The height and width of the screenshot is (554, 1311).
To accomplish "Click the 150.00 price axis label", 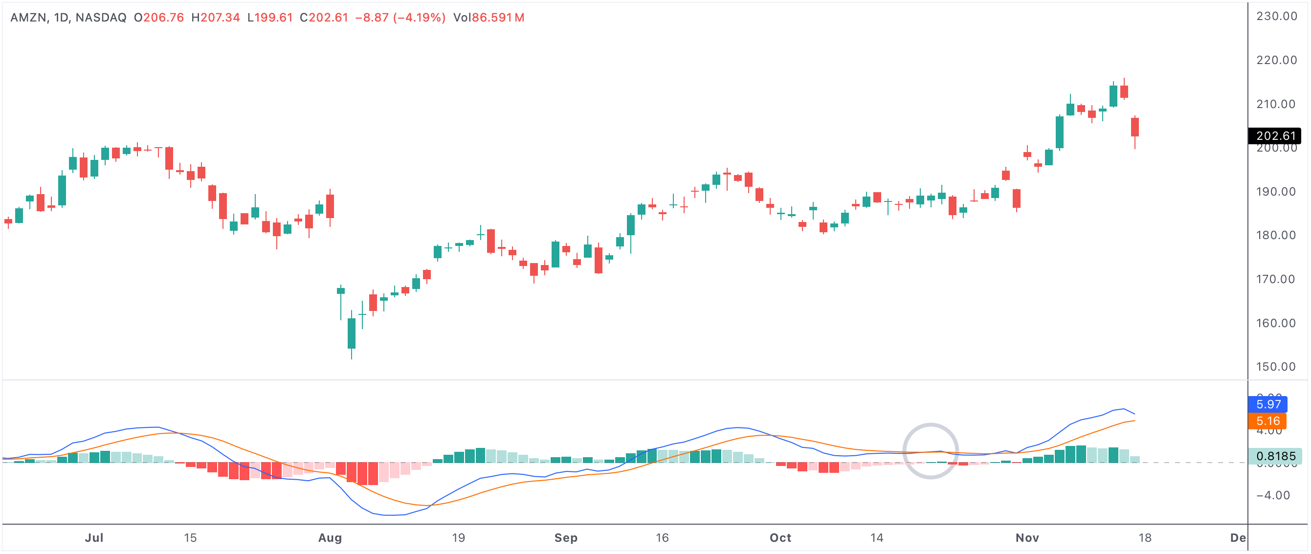I will [1275, 367].
